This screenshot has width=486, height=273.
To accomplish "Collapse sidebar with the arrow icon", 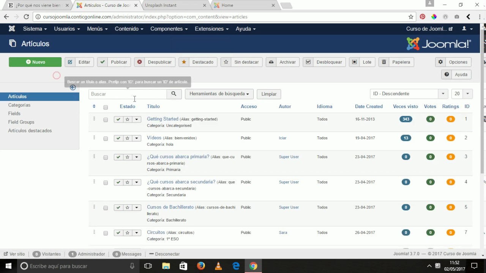I will (73, 88).
